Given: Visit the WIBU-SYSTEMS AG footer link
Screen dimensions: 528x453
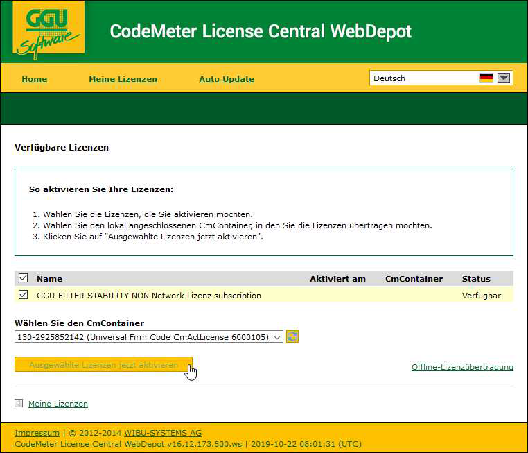Looking at the screenshot, I should [163, 433].
